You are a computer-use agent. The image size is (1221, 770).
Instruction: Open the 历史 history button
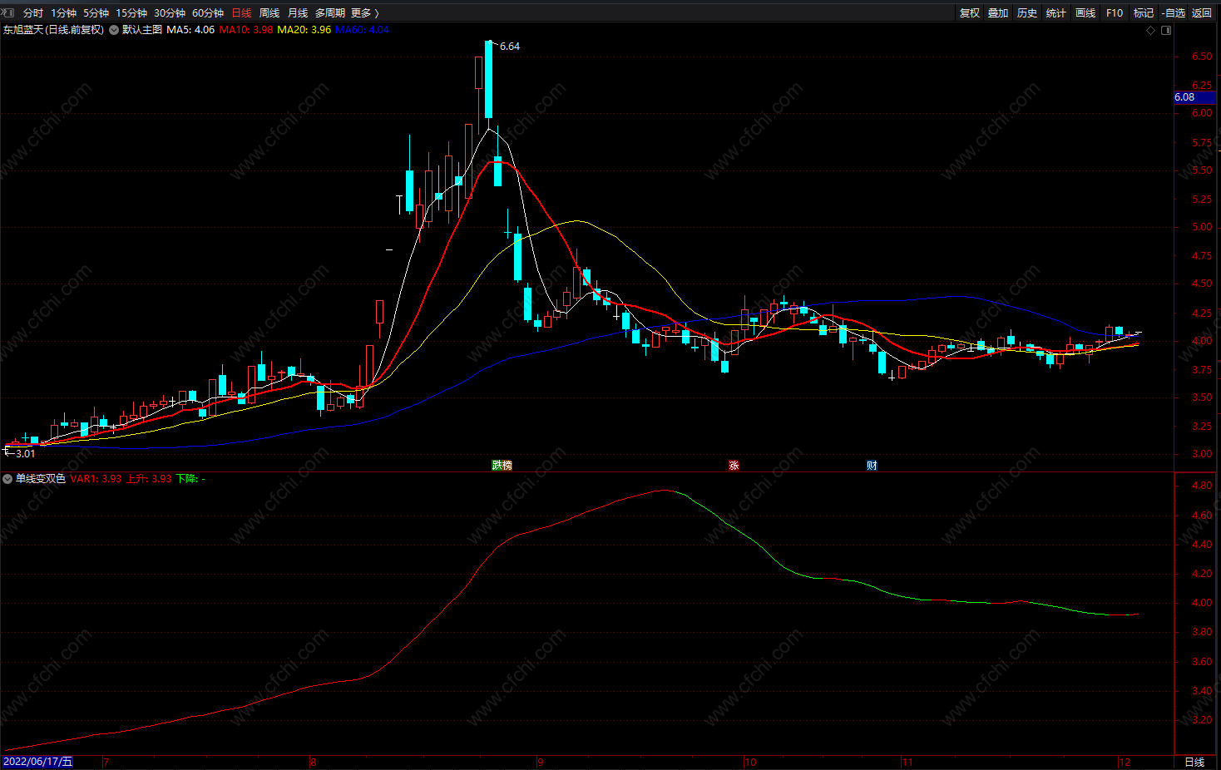[1027, 13]
